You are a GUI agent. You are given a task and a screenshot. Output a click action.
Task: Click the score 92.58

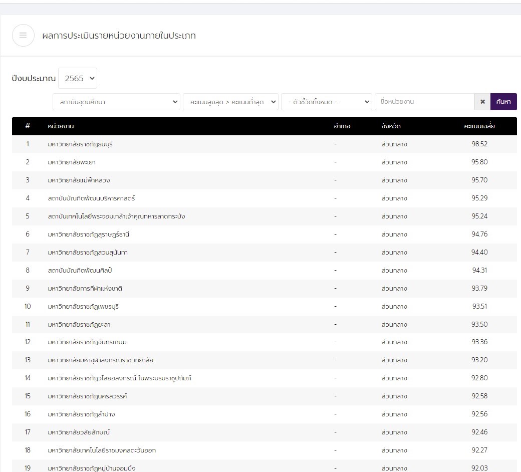click(x=479, y=396)
